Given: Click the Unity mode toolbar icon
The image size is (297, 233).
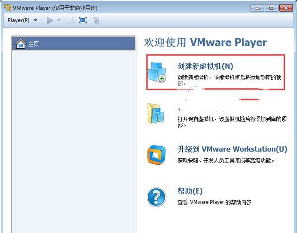Looking at the screenshot, I should (x=96, y=20).
